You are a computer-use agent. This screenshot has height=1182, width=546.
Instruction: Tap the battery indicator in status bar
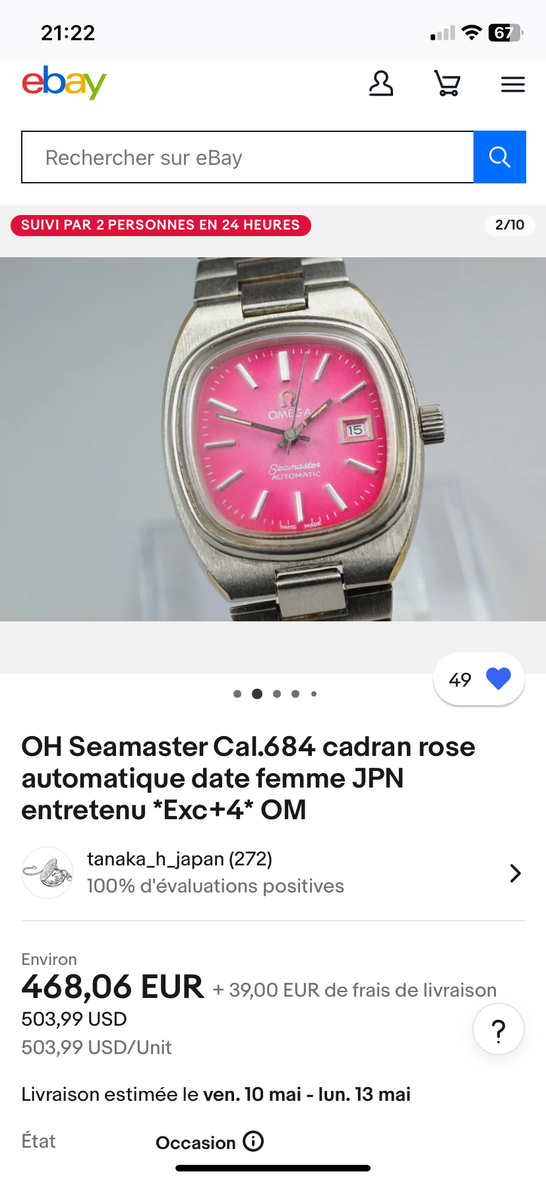tap(506, 32)
